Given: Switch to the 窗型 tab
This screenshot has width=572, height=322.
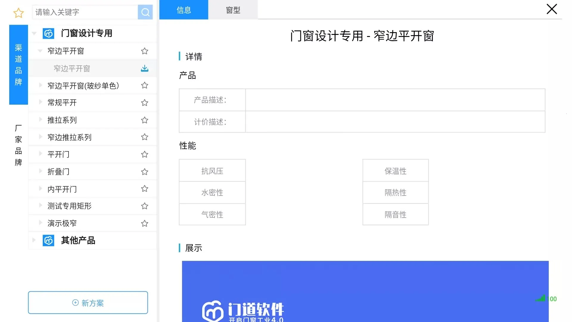Looking at the screenshot, I should coord(233,10).
